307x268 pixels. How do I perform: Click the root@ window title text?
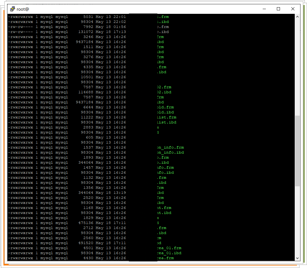click(23, 9)
